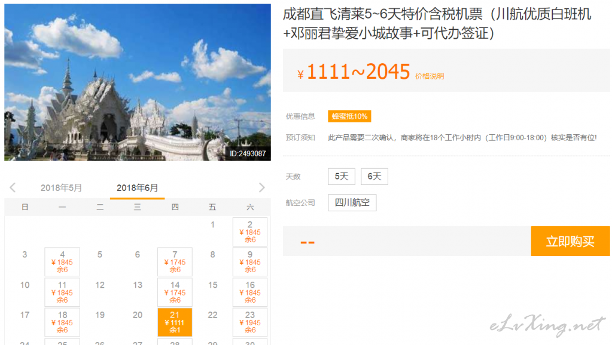
Task: Click the 三 weekday column header
Action: pyautogui.click(x=138, y=207)
